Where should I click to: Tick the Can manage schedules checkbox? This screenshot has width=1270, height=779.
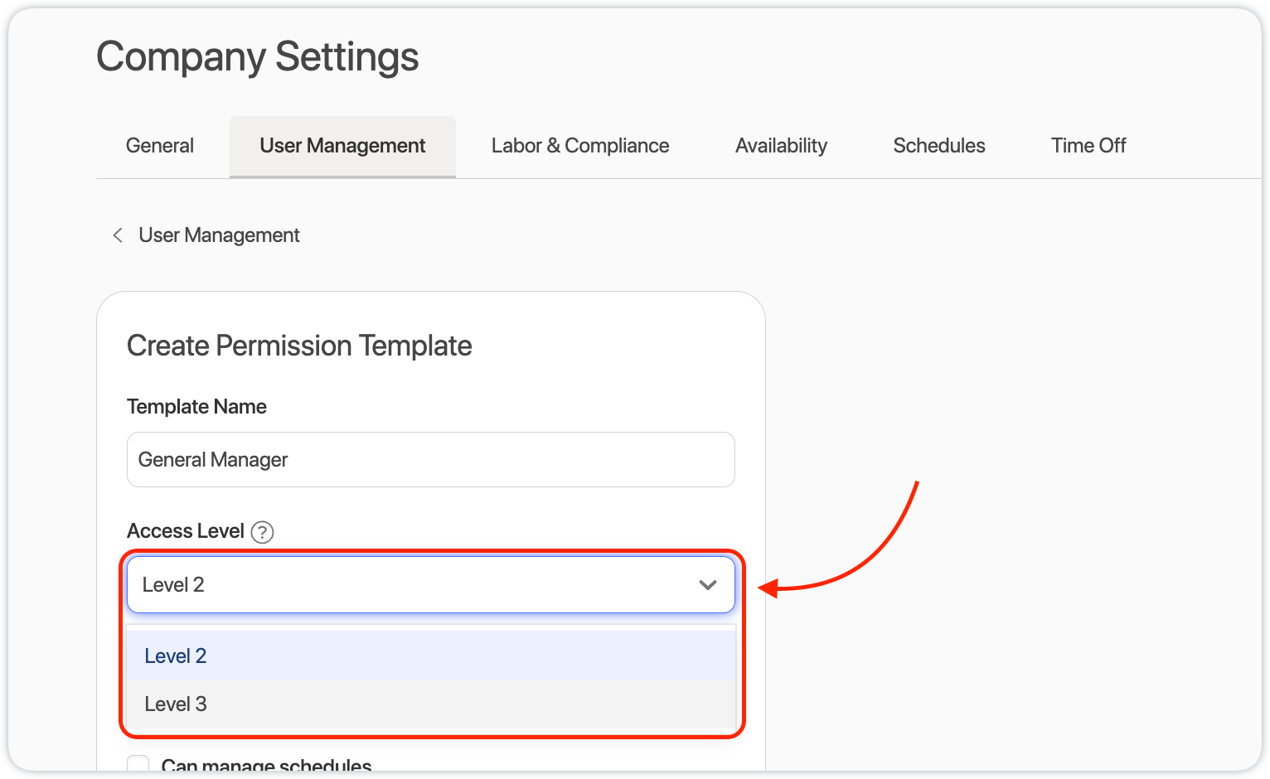point(138,765)
